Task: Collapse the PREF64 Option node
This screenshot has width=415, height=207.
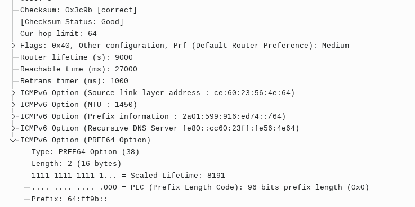Action: coord(14,140)
